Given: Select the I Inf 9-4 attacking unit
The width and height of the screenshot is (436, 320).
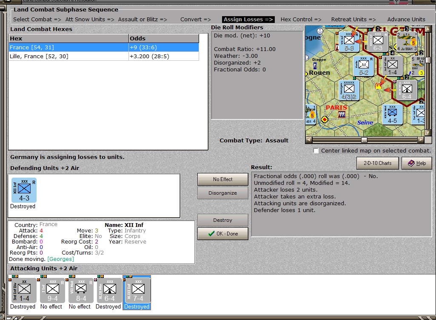Looking at the screenshot, I should [x=53, y=290].
